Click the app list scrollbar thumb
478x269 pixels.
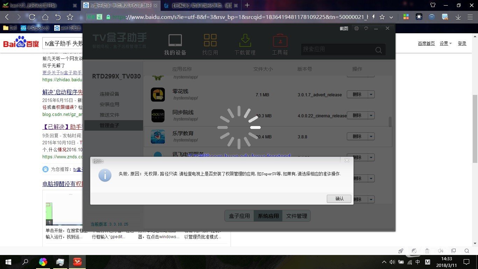coord(390,122)
